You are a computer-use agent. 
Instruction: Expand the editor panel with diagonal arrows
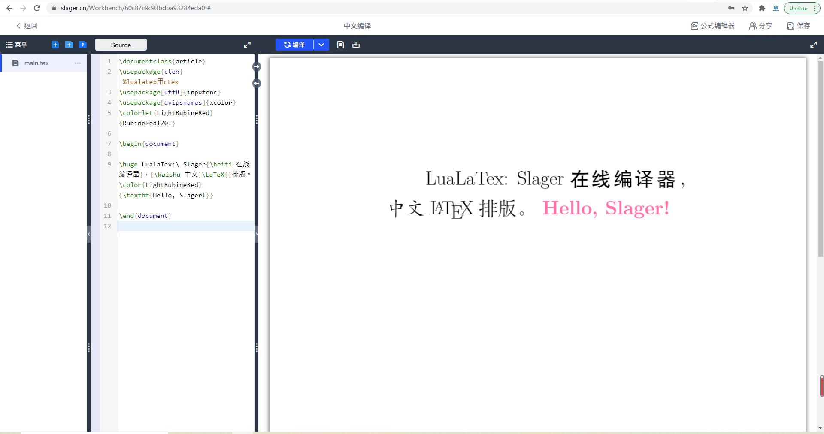(x=247, y=45)
